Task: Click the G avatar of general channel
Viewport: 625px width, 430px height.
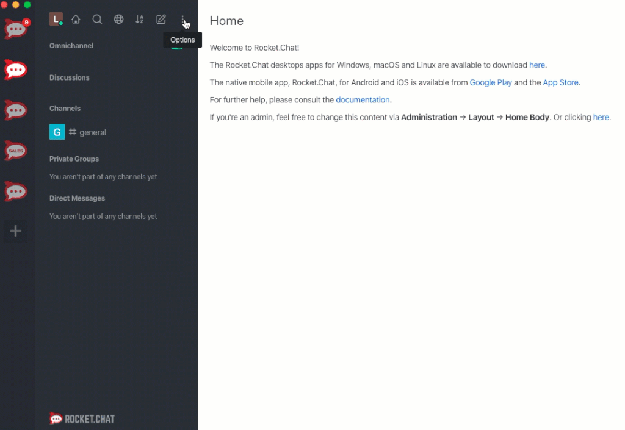Action: tap(57, 132)
